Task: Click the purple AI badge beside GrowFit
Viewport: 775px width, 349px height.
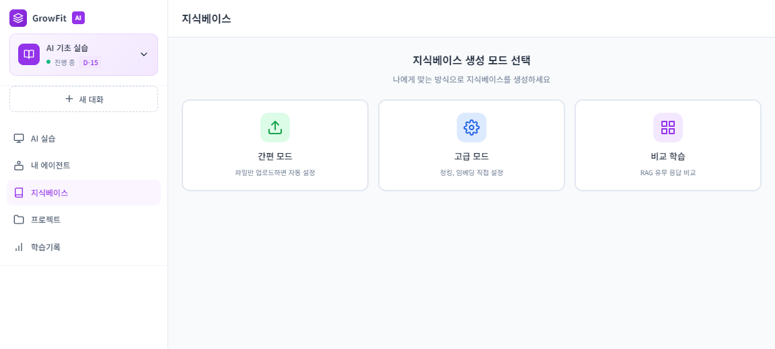Action: (78, 18)
